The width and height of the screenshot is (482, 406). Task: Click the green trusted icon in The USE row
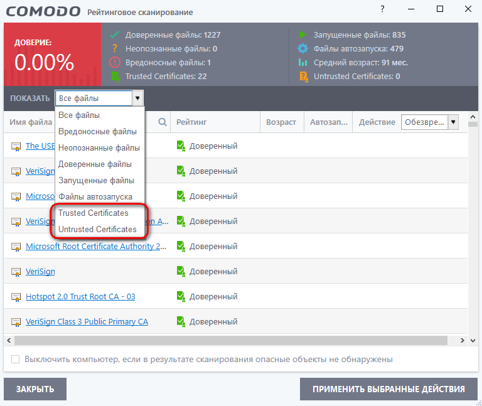pos(181,146)
